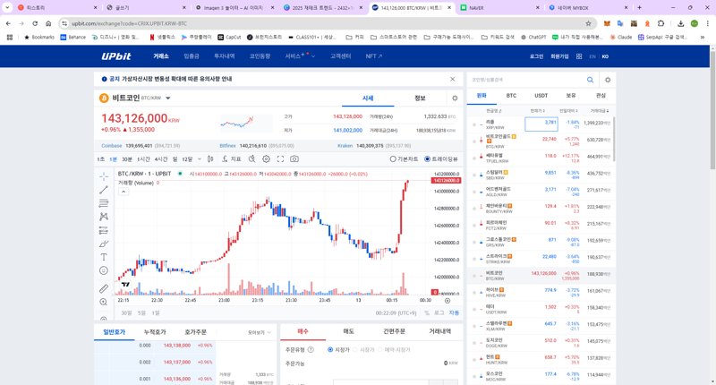716x385 pixels.
Task: Select the brush drawing tool
Action: coord(104,244)
